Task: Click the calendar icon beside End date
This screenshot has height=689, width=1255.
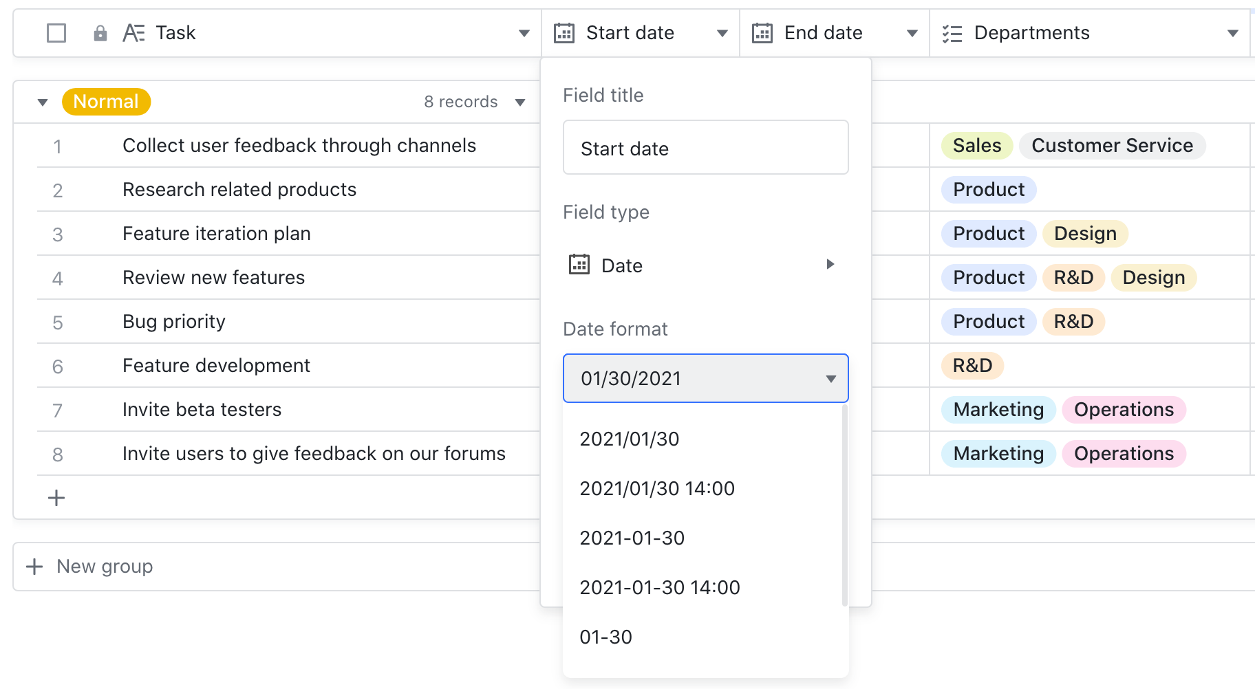Action: 762,32
